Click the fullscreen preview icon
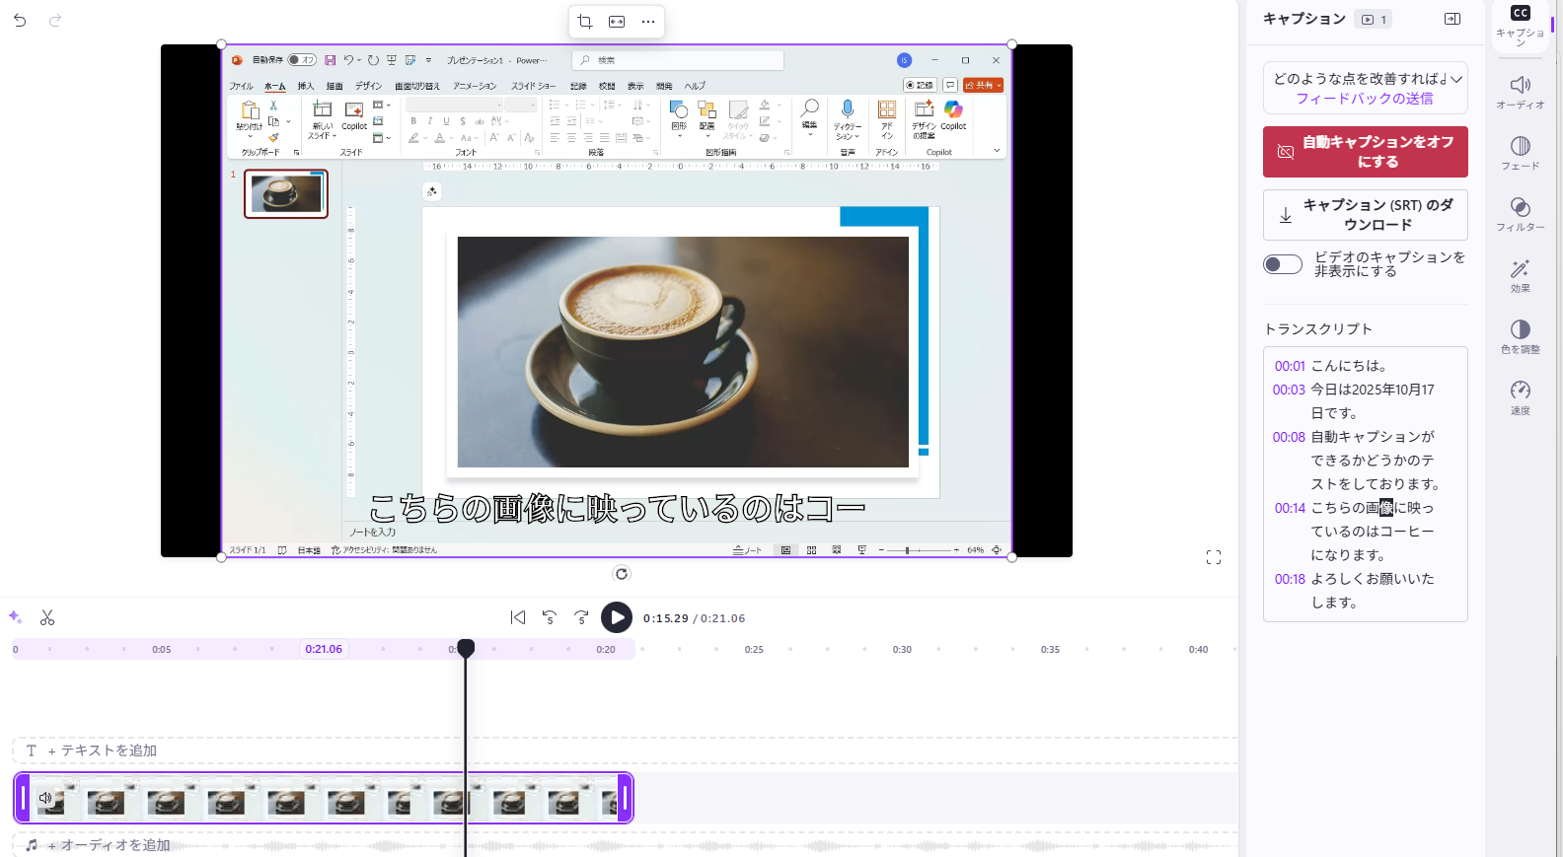Image resolution: width=1563 pixels, height=857 pixels. 1214,557
